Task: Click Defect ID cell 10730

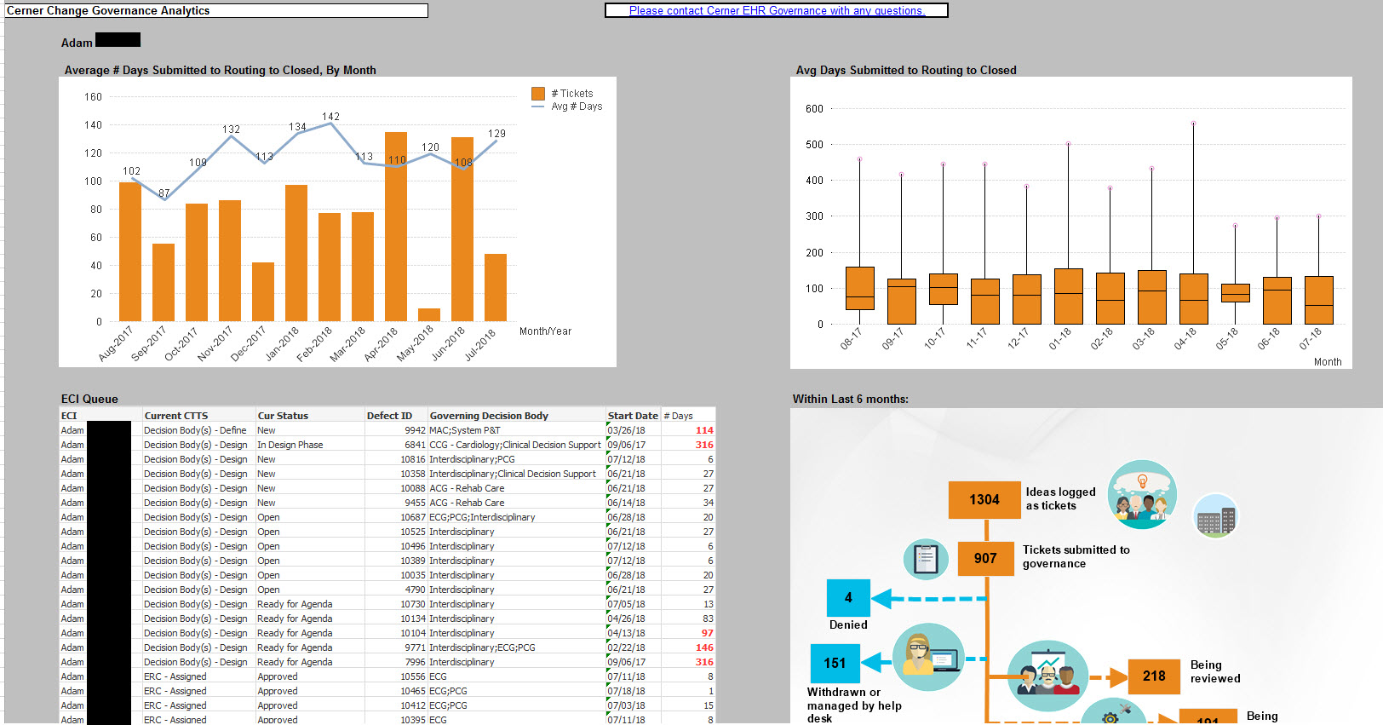Action: (396, 604)
